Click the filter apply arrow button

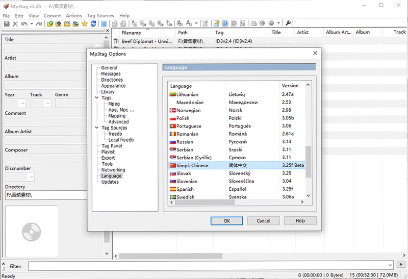(401, 264)
